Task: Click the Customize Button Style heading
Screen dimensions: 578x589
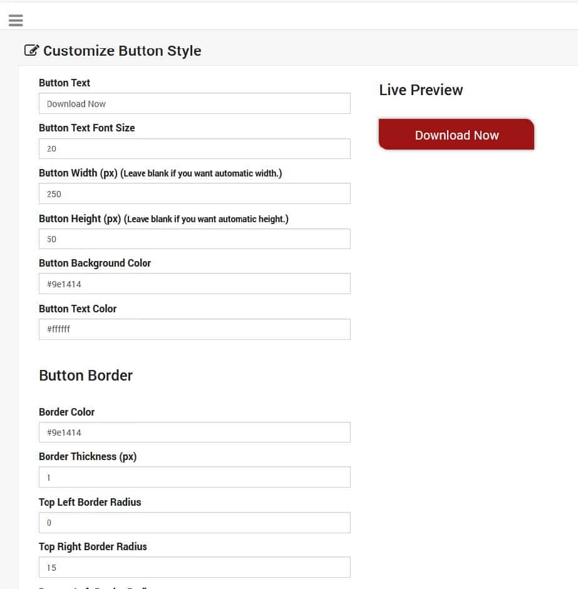Action: (122, 51)
